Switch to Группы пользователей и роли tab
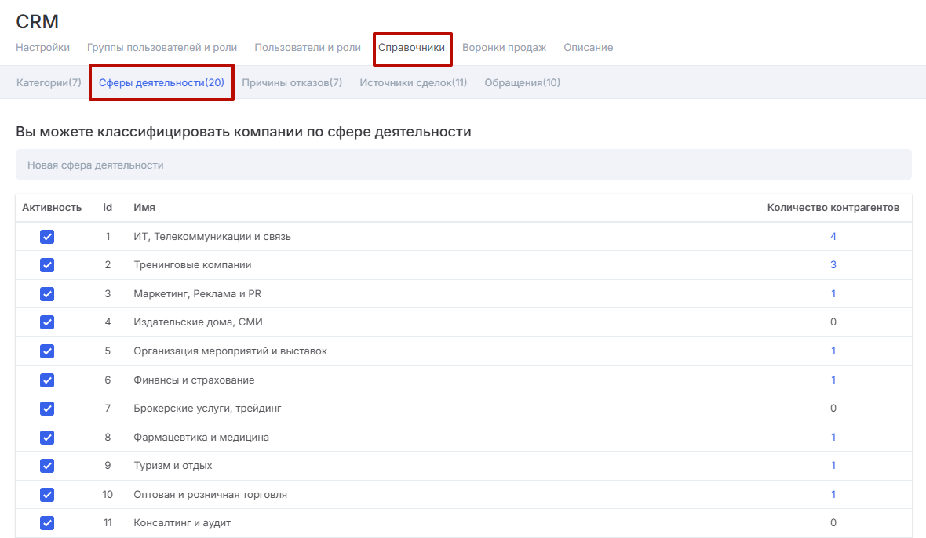The height and width of the screenshot is (538, 926). pos(162,48)
